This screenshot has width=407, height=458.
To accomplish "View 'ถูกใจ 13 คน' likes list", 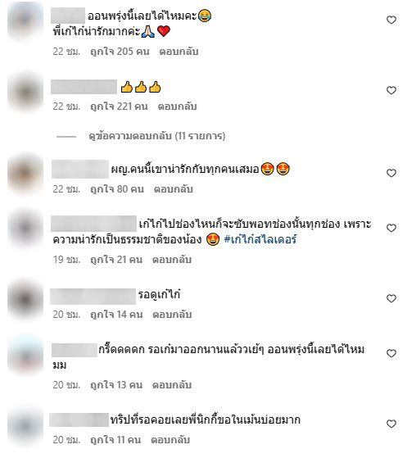I will [x=116, y=385].
